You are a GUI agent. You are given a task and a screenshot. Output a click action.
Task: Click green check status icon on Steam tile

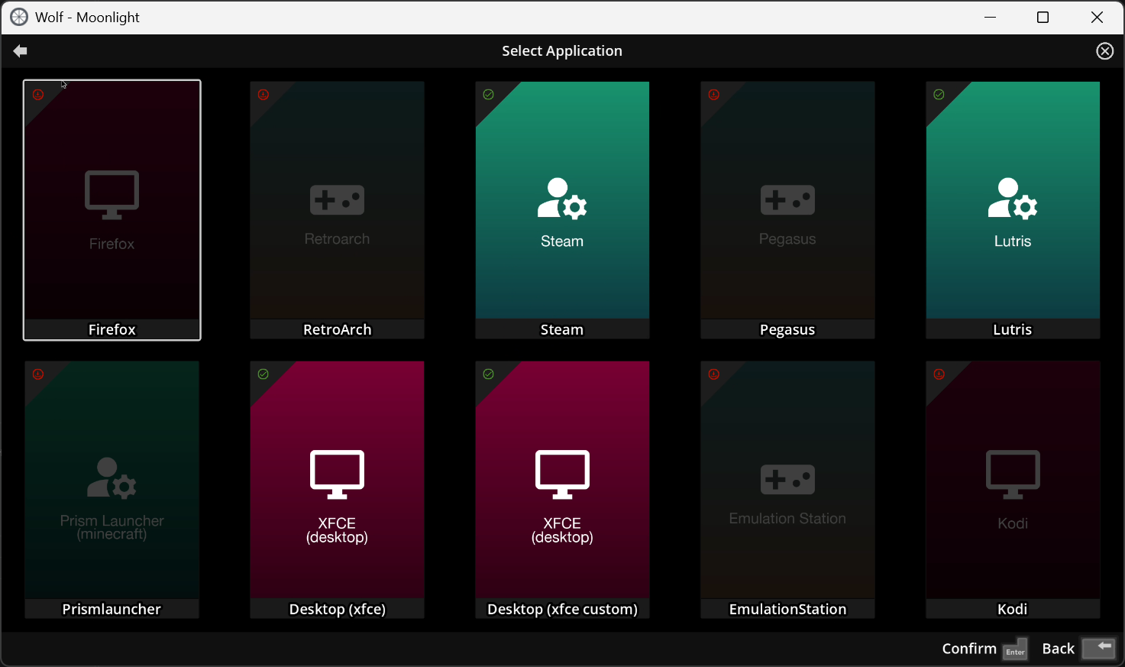point(489,95)
